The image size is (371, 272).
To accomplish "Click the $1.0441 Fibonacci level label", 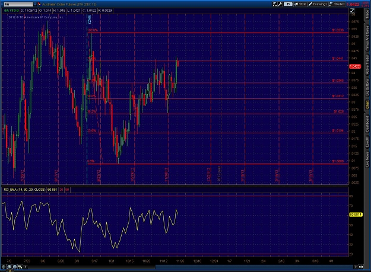I will click(x=338, y=59).
